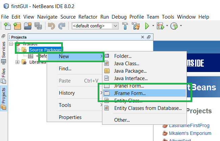Image resolution: width=220 pixels, height=141 pixels.
Task: Select Java Package... from the submenu
Action: pyautogui.click(x=145, y=71)
